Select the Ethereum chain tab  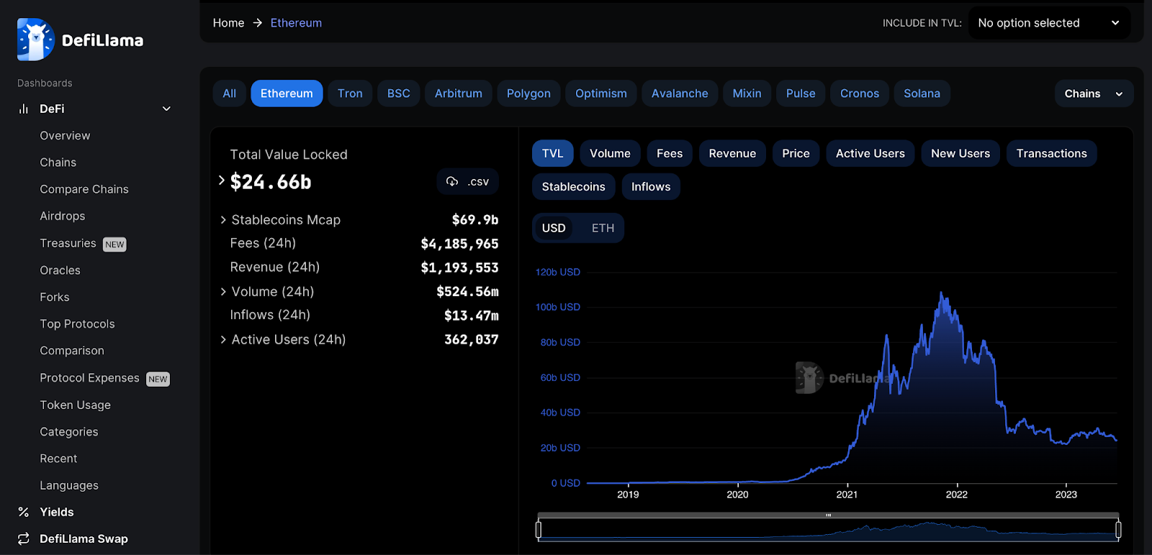(x=287, y=93)
